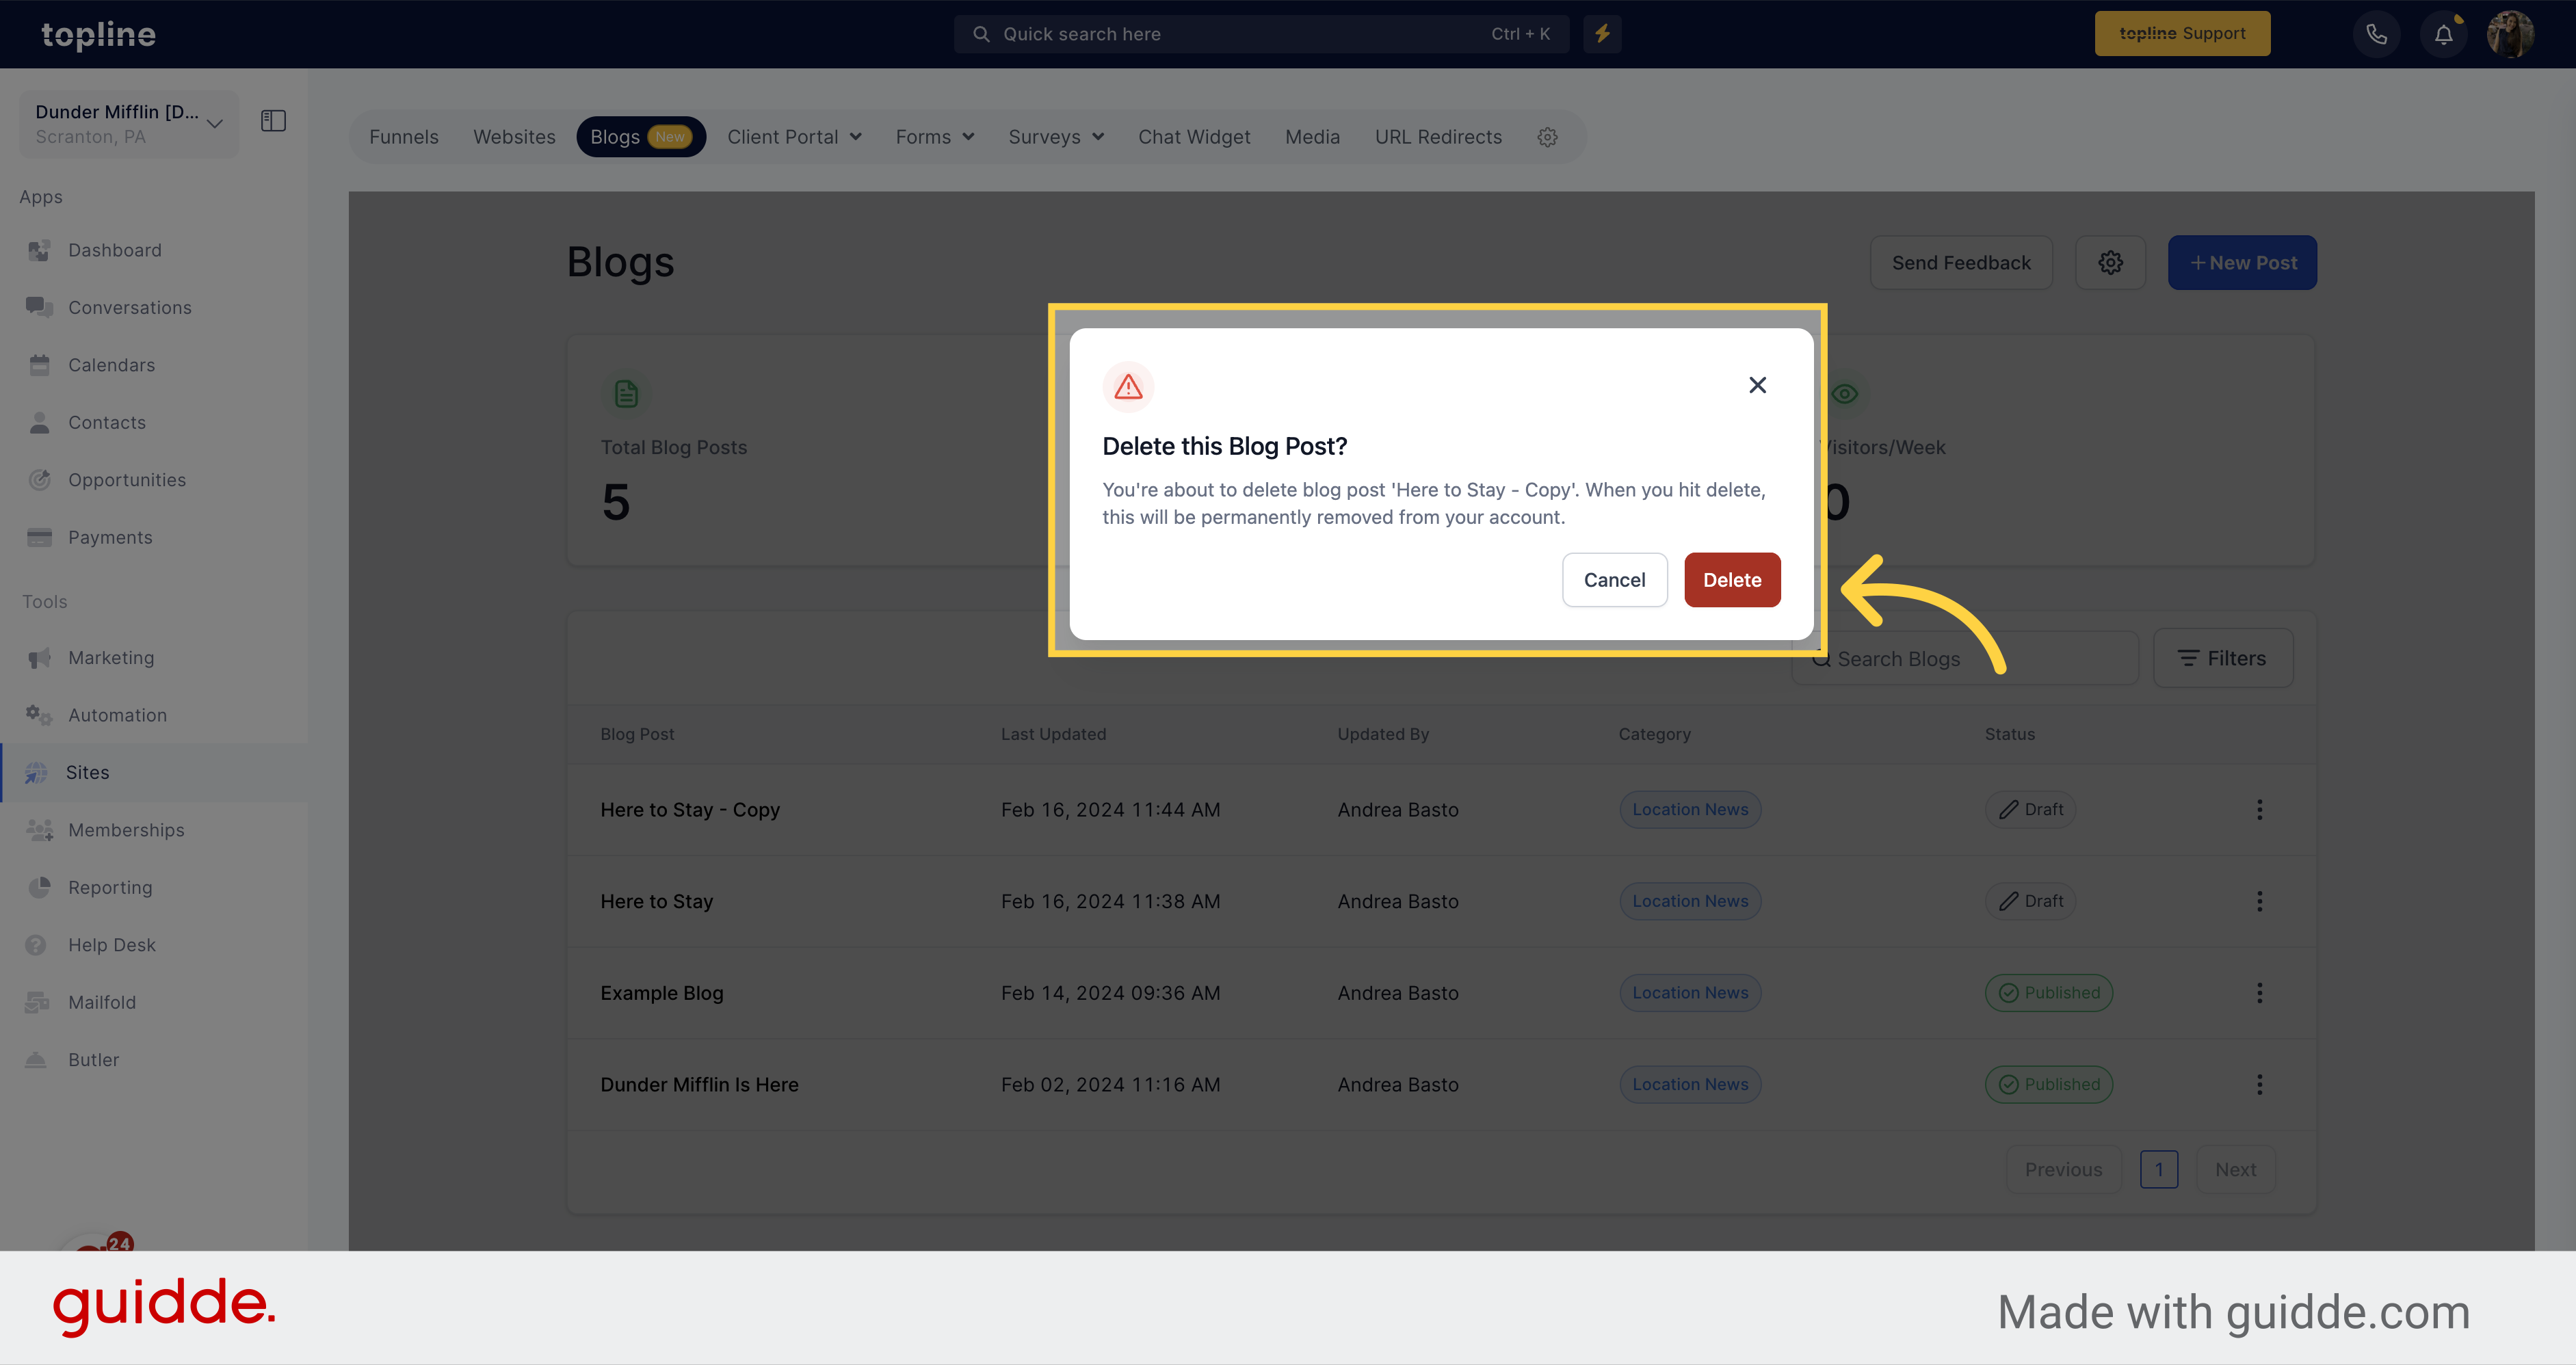Open Payments in the sidebar
2576x1365 pixels.
(110, 538)
